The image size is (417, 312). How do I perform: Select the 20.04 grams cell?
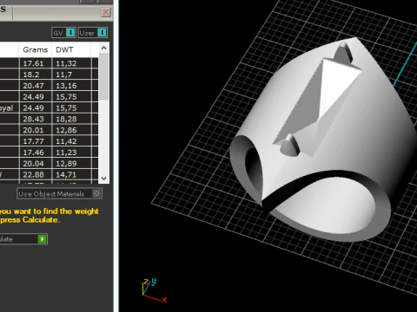click(x=36, y=163)
